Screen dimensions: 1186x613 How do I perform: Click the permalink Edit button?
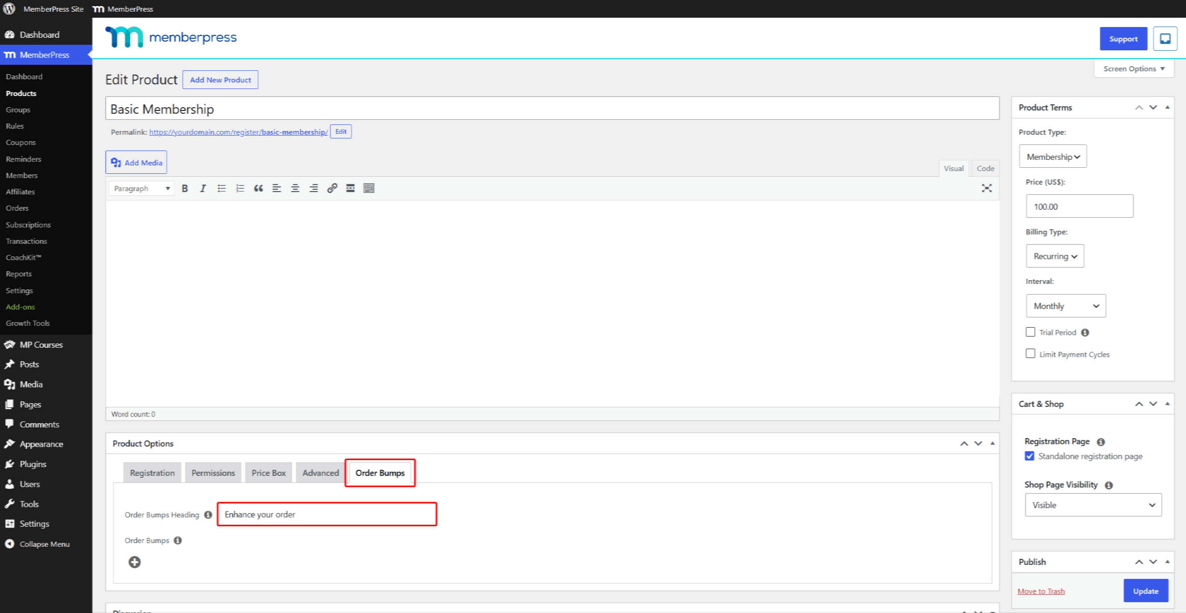341,131
